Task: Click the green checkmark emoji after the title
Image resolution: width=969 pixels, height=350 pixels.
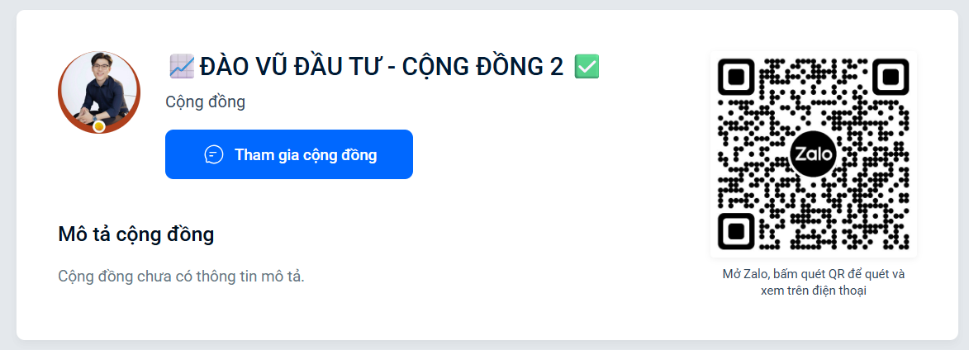Action: tap(587, 67)
